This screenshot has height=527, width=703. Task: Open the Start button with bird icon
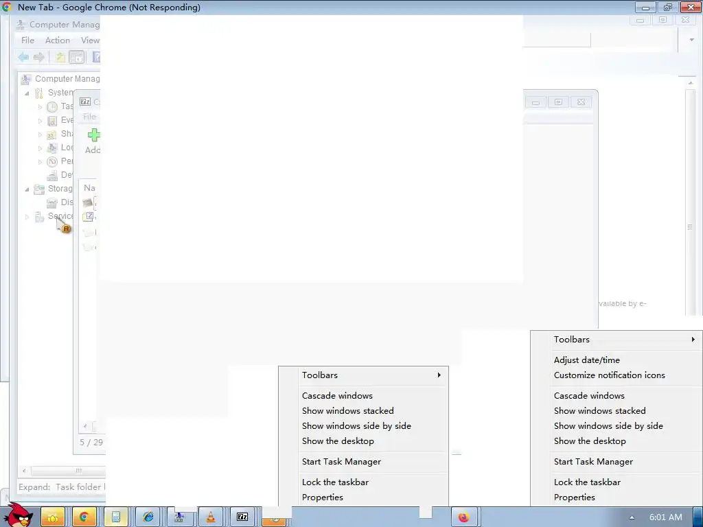tap(19, 515)
